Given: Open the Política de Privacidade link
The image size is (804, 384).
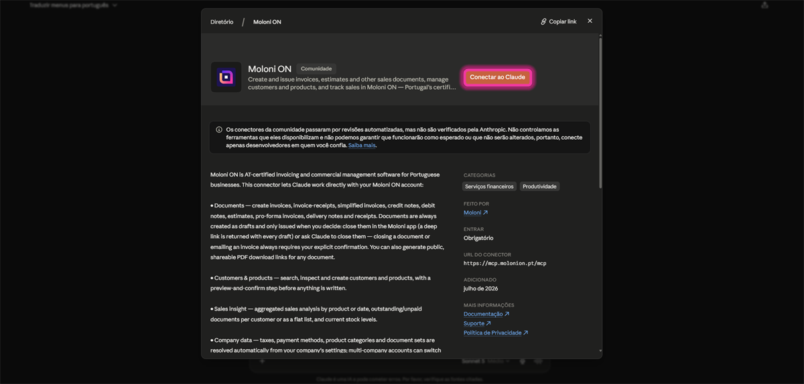Looking at the screenshot, I should [x=496, y=332].
